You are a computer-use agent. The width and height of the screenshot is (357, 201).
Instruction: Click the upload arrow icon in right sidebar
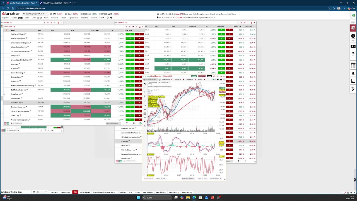[353, 53]
